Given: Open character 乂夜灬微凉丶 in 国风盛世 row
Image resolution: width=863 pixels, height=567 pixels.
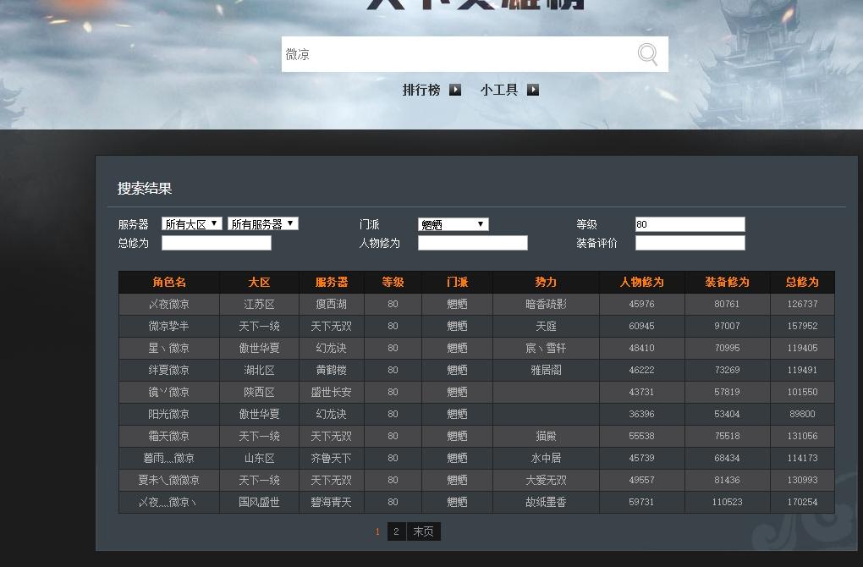Looking at the screenshot, I should [x=168, y=502].
